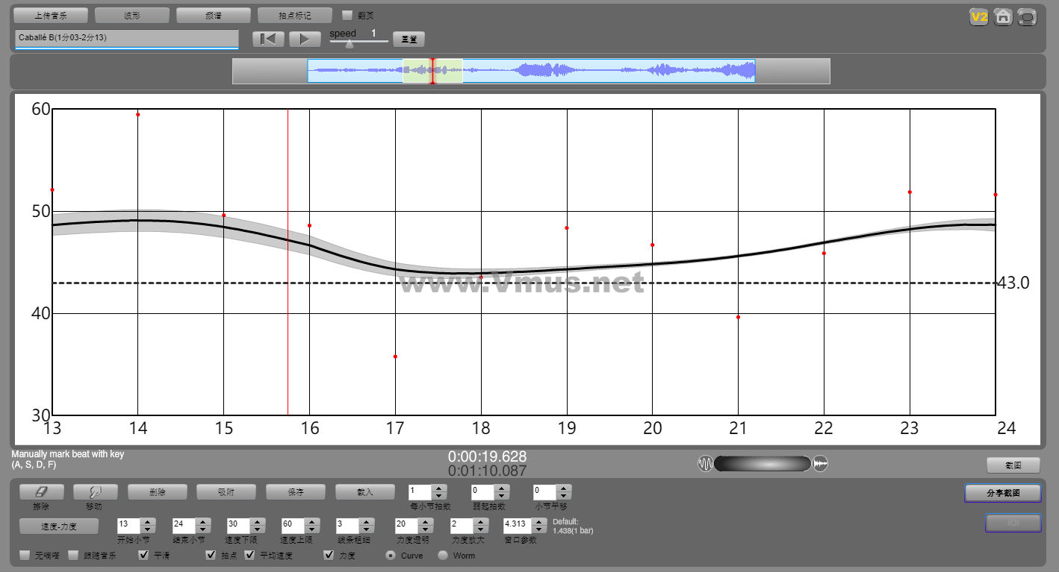Select the Worm radio option
Viewport: 1059px width, 572px height.
(x=443, y=556)
